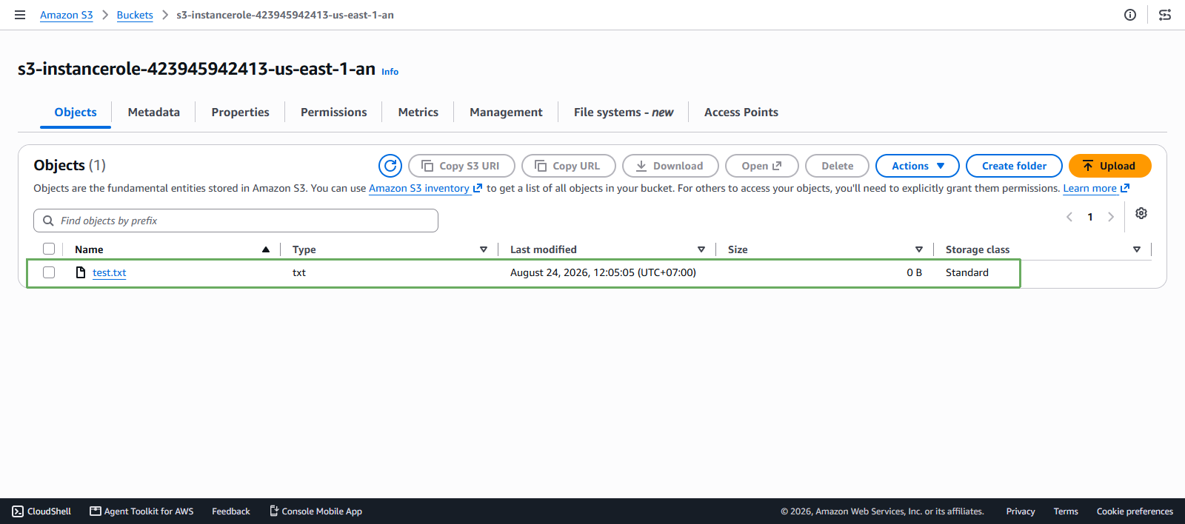Click Create folder button
Image resolution: width=1185 pixels, height=524 pixels.
(x=1014, y=166)
